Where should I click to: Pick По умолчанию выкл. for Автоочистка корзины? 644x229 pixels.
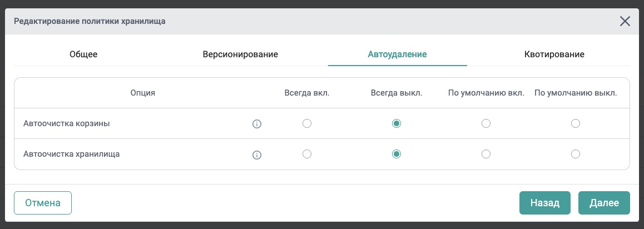576,123
